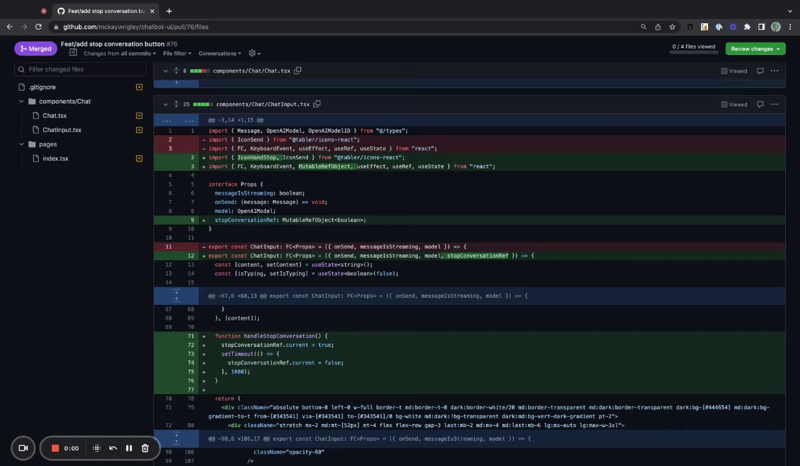Image resolution: width=800 pixels, height=466 pixels.
Task: Click added line 71 handleStopConversation
Action: pos(469,336)
